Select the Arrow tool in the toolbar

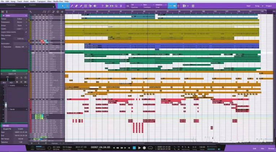pos(63,6)
